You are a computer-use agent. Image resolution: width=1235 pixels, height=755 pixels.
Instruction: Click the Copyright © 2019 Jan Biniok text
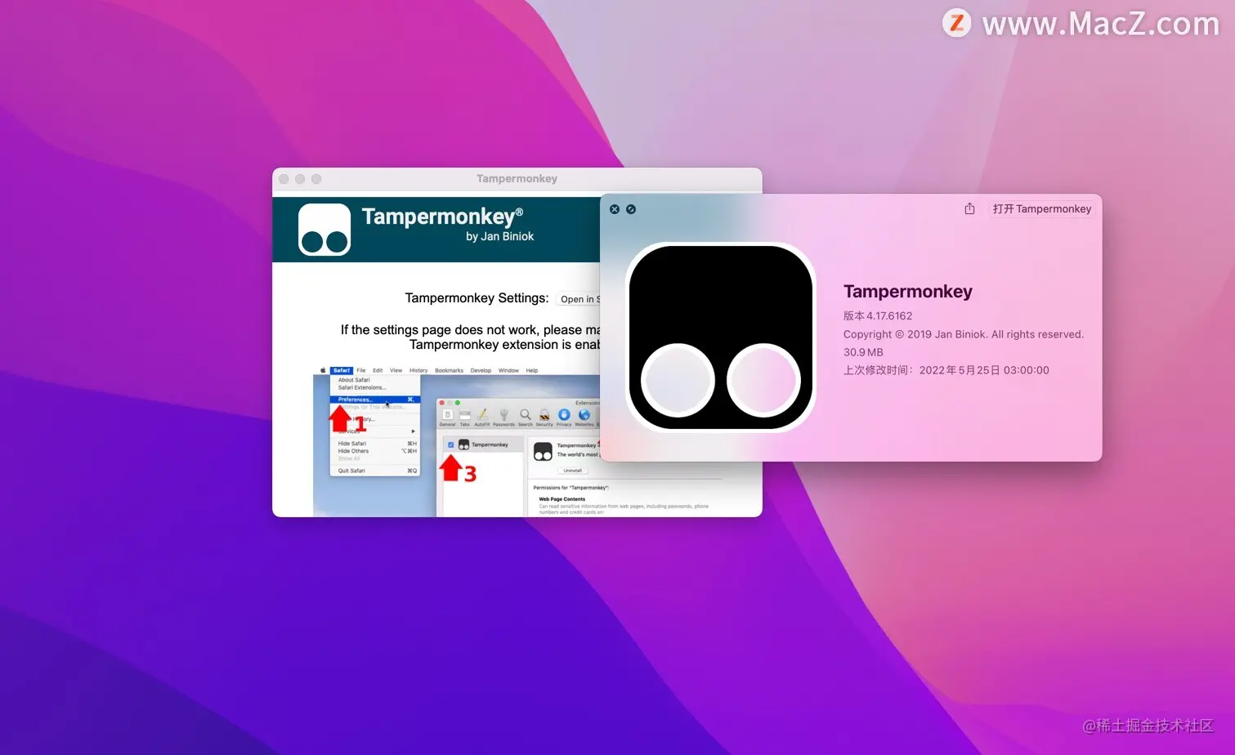pos(964,334)
